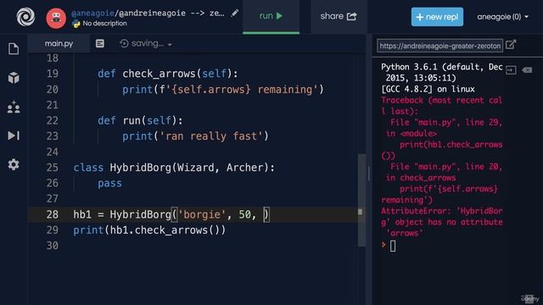Click line number 30 in gutter
The image size is (543, 305).
coord(53,246)
